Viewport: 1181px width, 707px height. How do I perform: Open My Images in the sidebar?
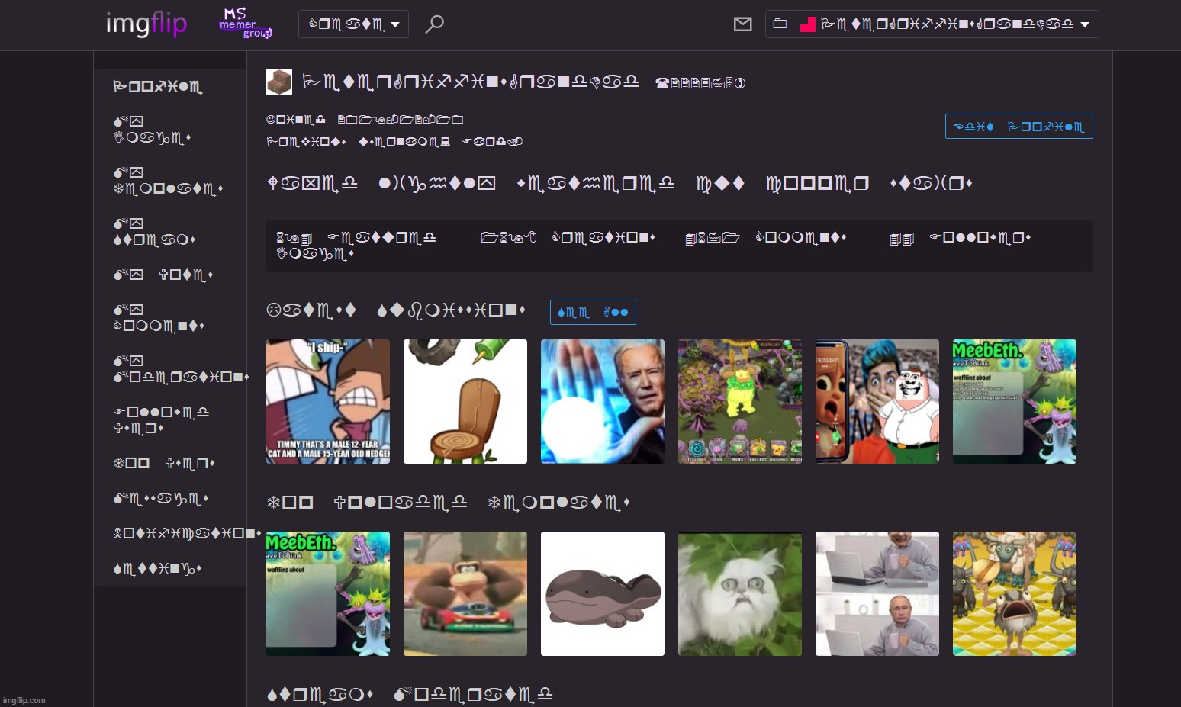[153, 130]
